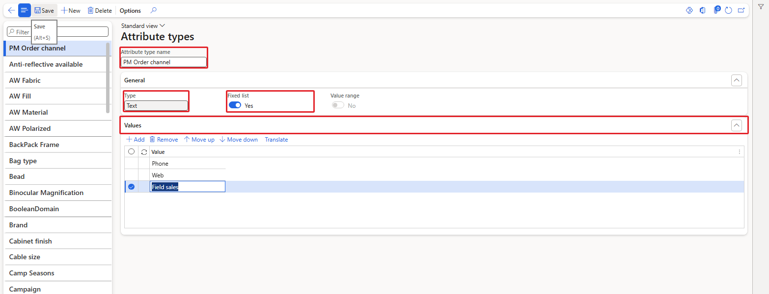This screenshot has height=294, width=769.
Task: Select Binocular Magnification in list
Action: [x=57, y=193]
